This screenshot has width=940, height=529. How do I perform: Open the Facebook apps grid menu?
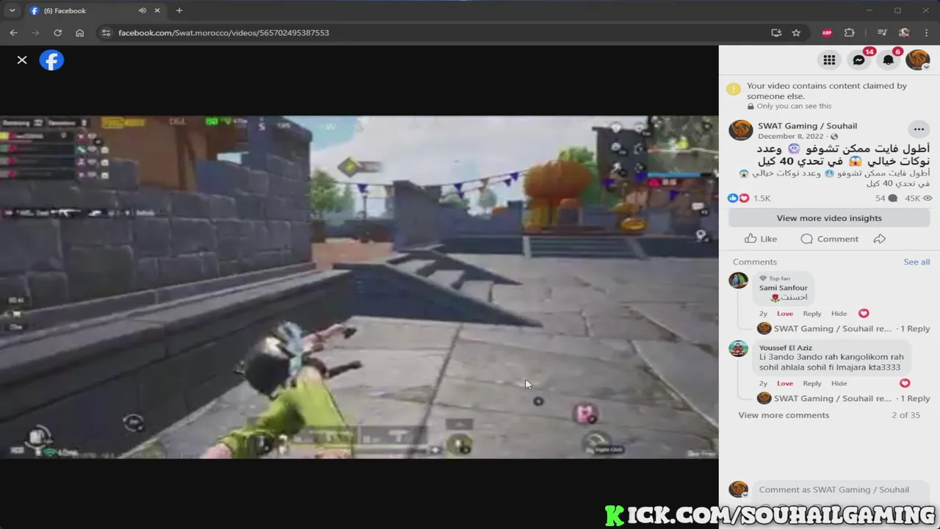point(829,60)
